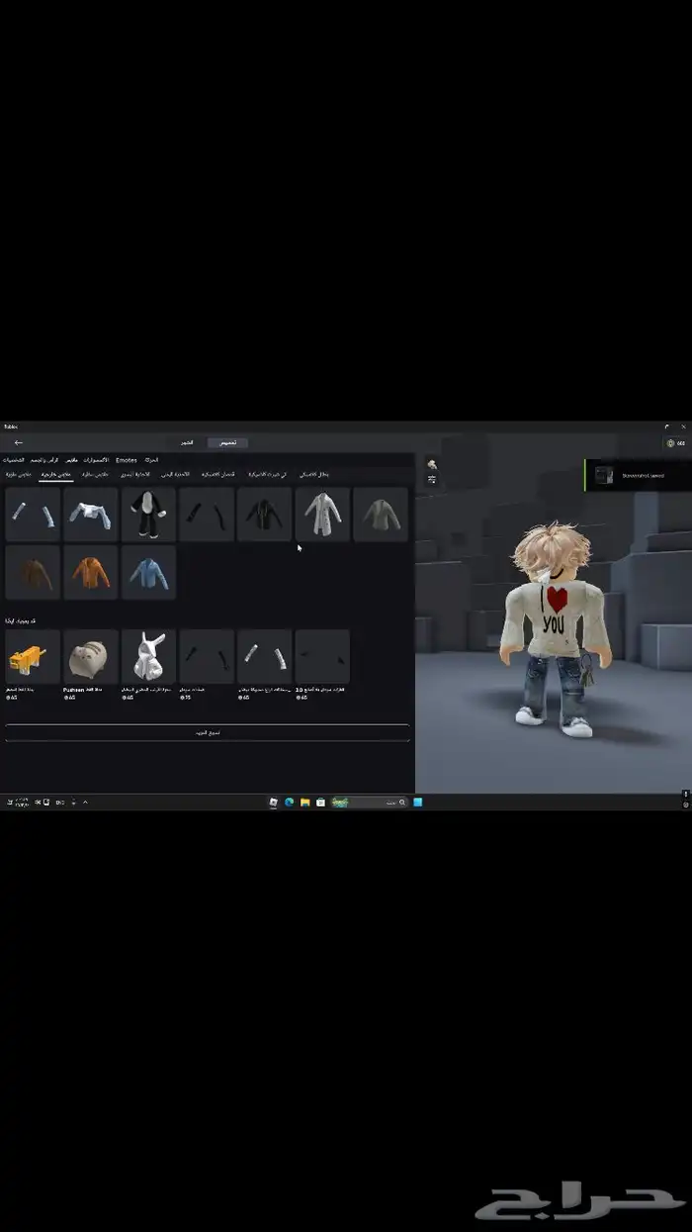The image size is (692, 1232).
Task: Expand the system tray hidden icons chevron
Action: coord(85,803)
